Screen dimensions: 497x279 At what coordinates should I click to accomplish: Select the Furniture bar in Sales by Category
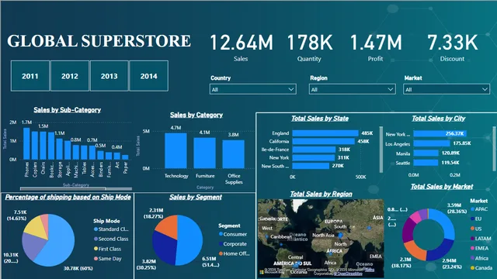point(205,153)
